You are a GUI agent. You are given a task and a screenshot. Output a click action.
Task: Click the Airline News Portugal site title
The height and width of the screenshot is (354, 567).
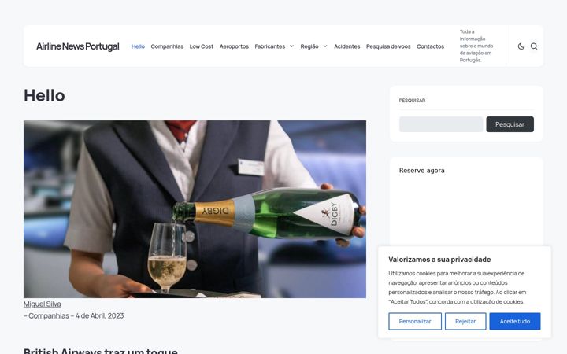(78, 46)
